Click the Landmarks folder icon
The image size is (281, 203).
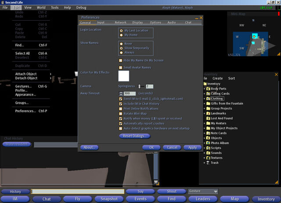coord(208,113)
